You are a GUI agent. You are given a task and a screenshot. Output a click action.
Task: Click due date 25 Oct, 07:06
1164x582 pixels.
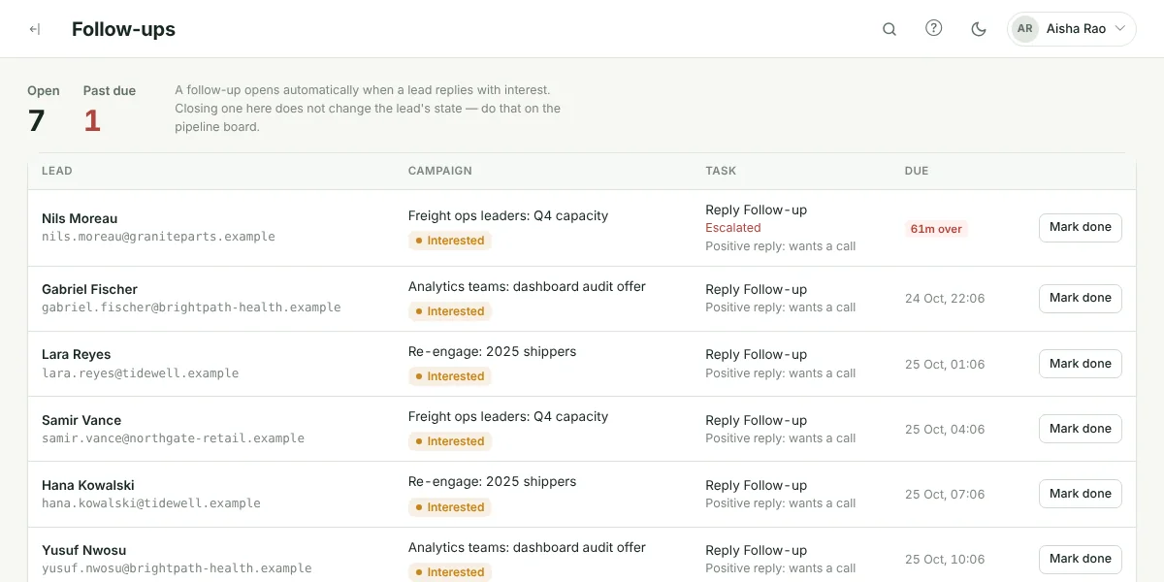[945, 494]
